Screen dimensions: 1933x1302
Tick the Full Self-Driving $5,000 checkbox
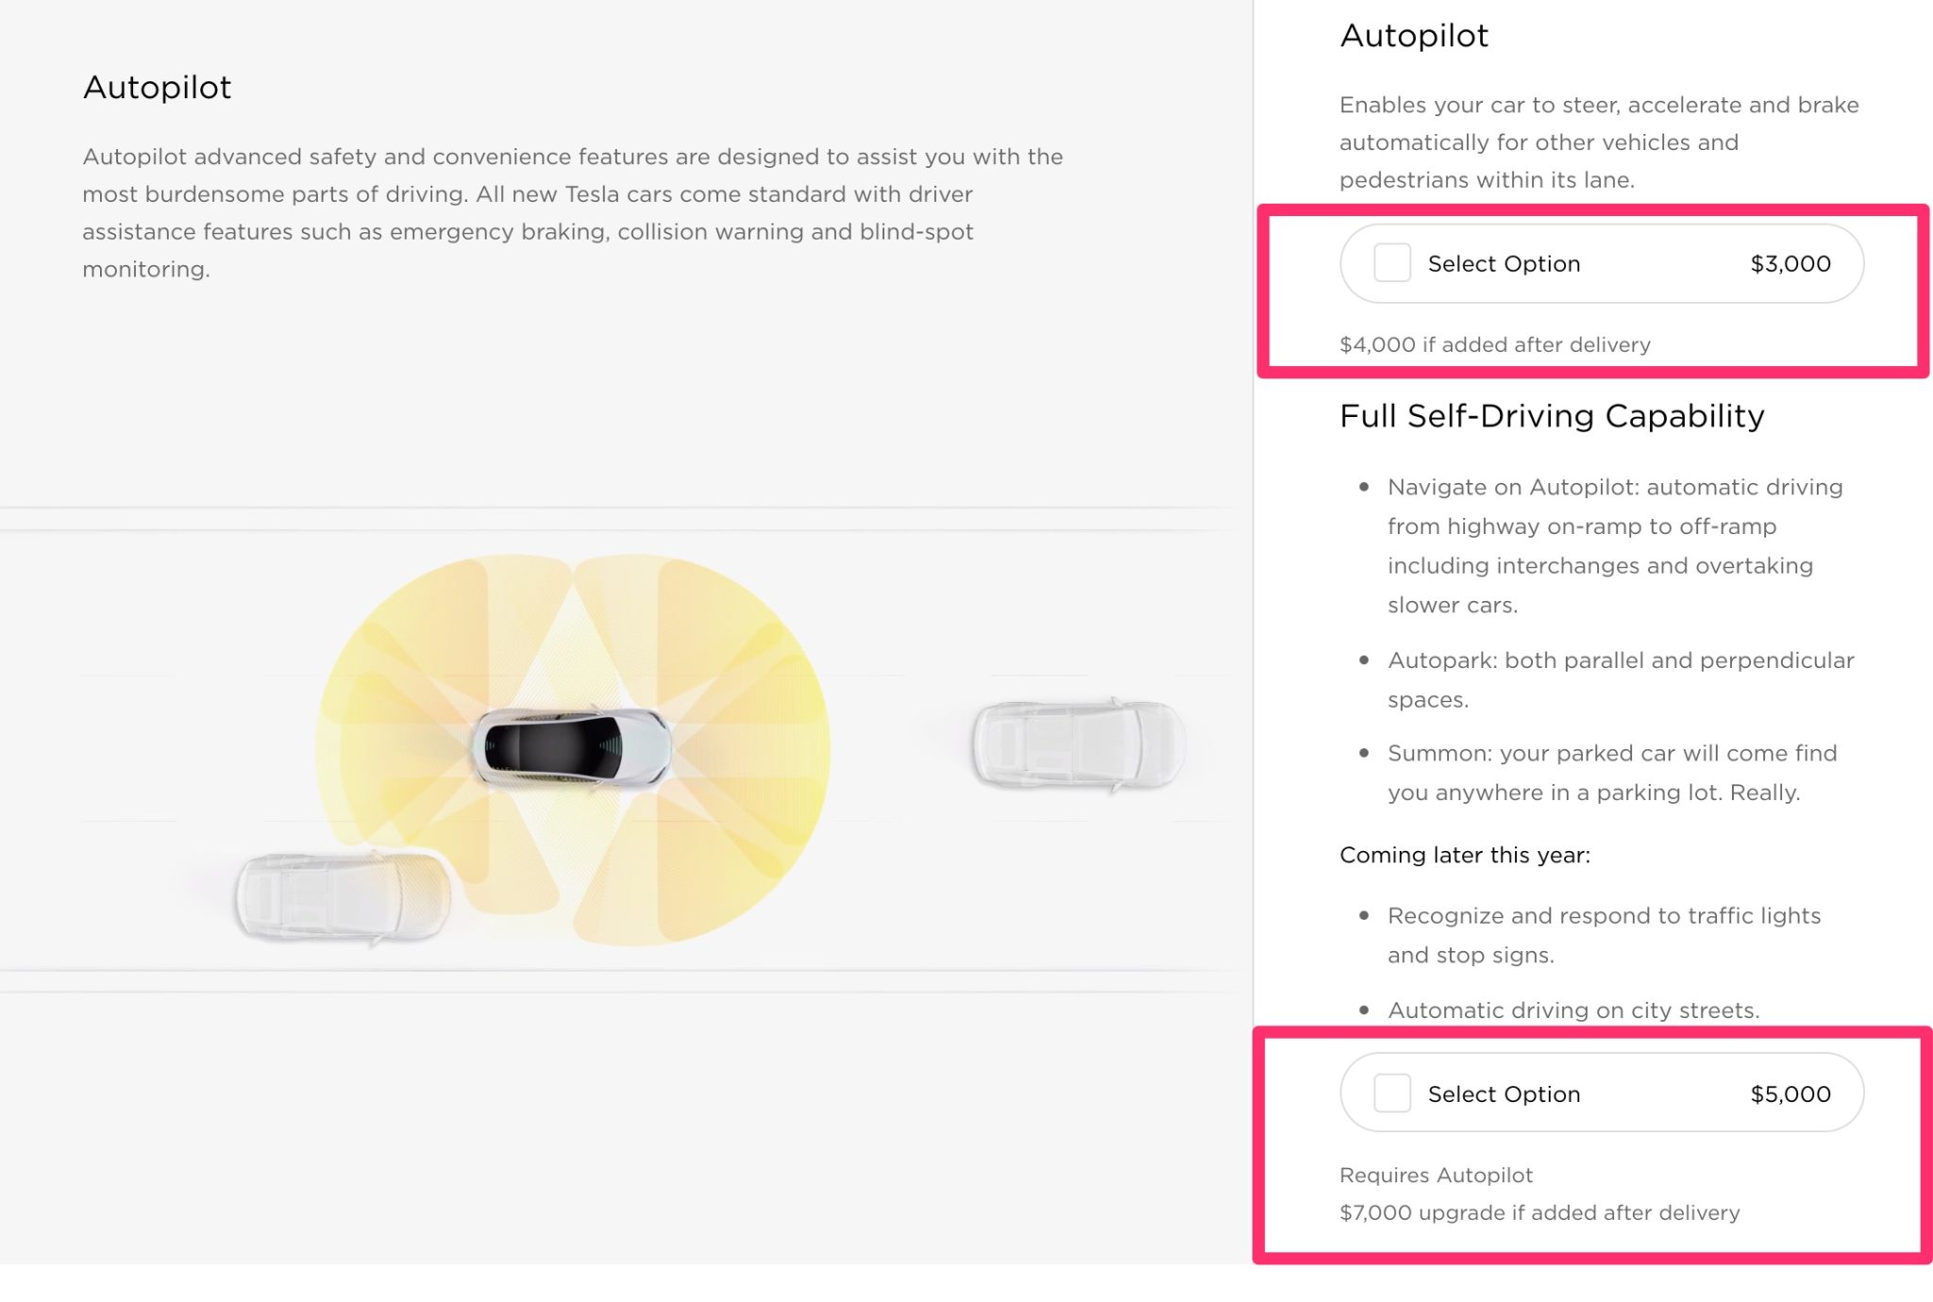pos(1391,1093)
